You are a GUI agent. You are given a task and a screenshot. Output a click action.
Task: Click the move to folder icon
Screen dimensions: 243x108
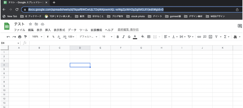tap(36, 24)
